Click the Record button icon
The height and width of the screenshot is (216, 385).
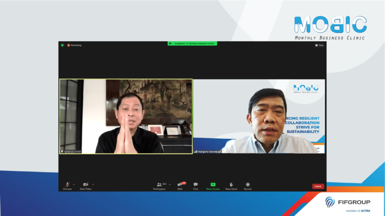[247, 185]
